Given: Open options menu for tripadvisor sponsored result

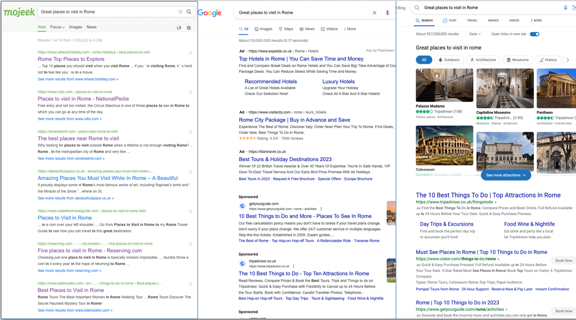Looking at the screenshot, I should [294, 266].
